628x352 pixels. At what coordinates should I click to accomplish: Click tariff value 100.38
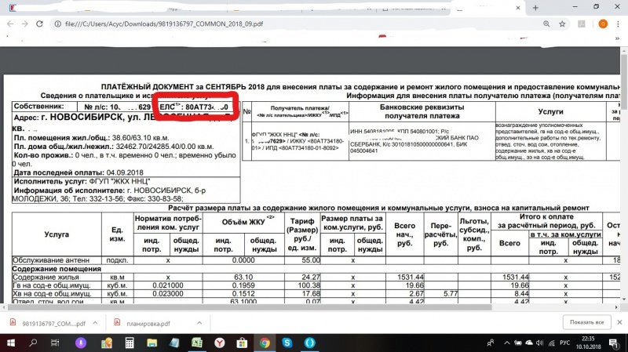[x=309, y=285]
